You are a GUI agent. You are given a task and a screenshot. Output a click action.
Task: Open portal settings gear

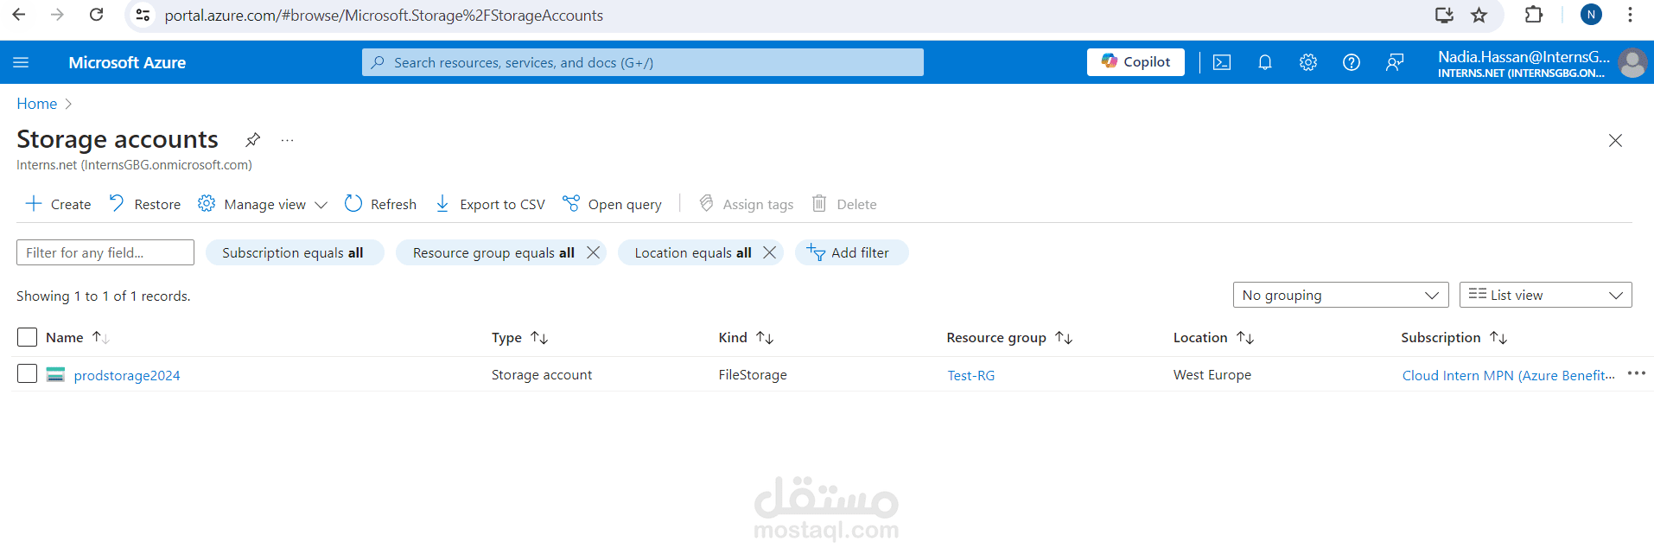point(1308,62)
